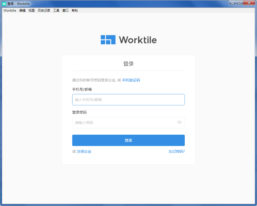Open the 历史记录 menu
Screen dimensions: 257x206
point(44,11)
